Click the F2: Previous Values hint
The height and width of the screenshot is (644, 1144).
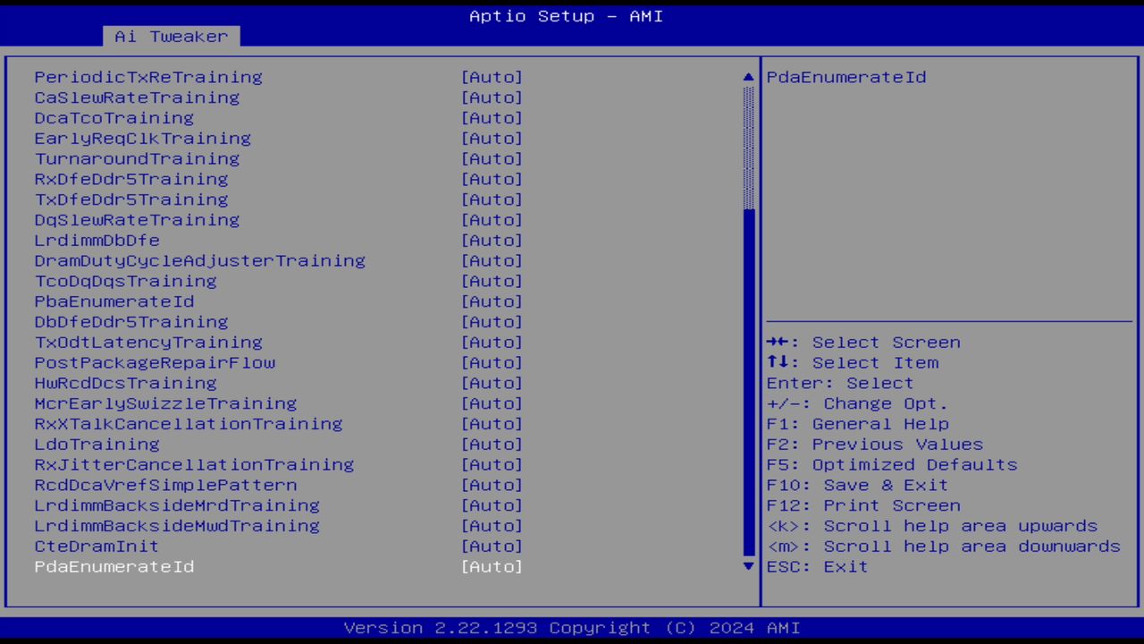pyautogui.click(x=875, y=445)
